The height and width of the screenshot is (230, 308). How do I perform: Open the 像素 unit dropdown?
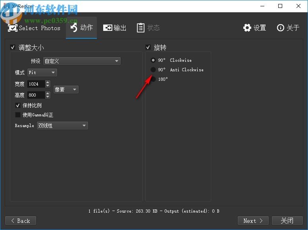pyautogui.click(x=66, y=89)
